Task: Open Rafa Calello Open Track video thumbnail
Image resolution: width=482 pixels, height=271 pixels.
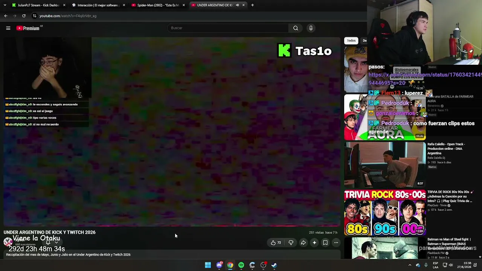Action: point(385,164)
